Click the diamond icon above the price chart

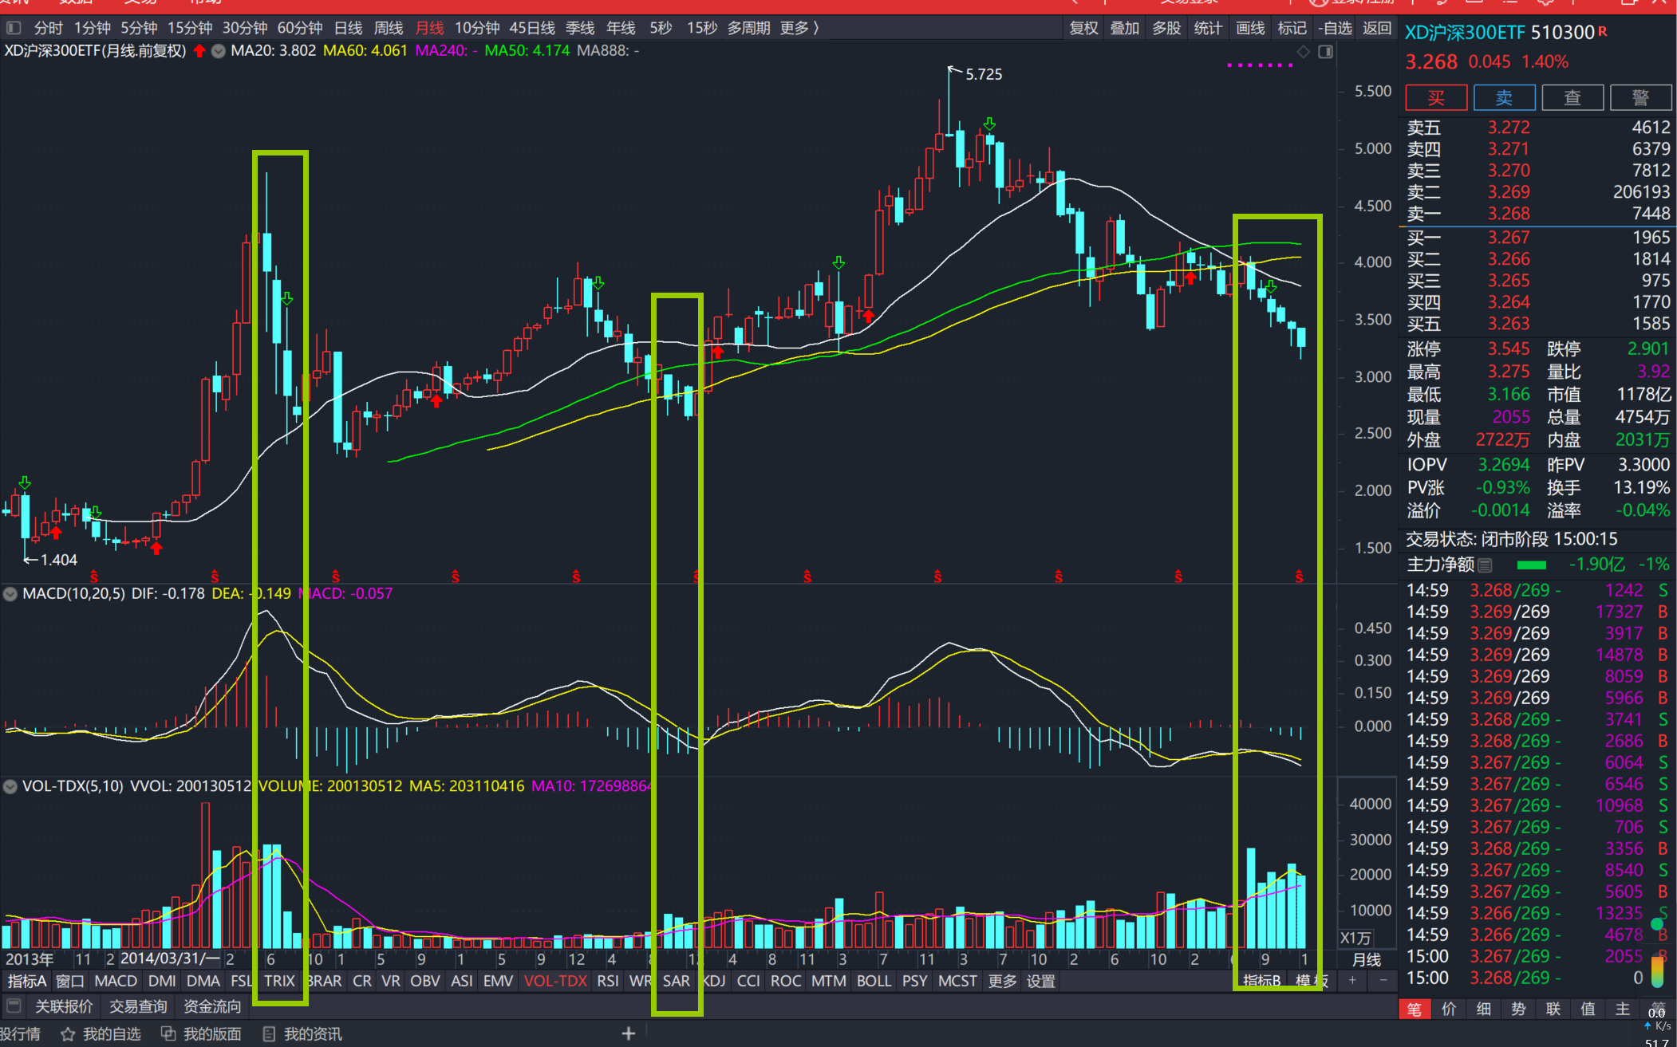tap(1303, 52)
